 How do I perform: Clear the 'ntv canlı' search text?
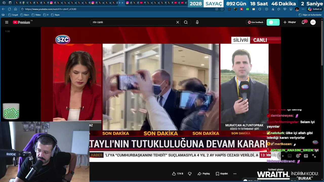[178, 22]
